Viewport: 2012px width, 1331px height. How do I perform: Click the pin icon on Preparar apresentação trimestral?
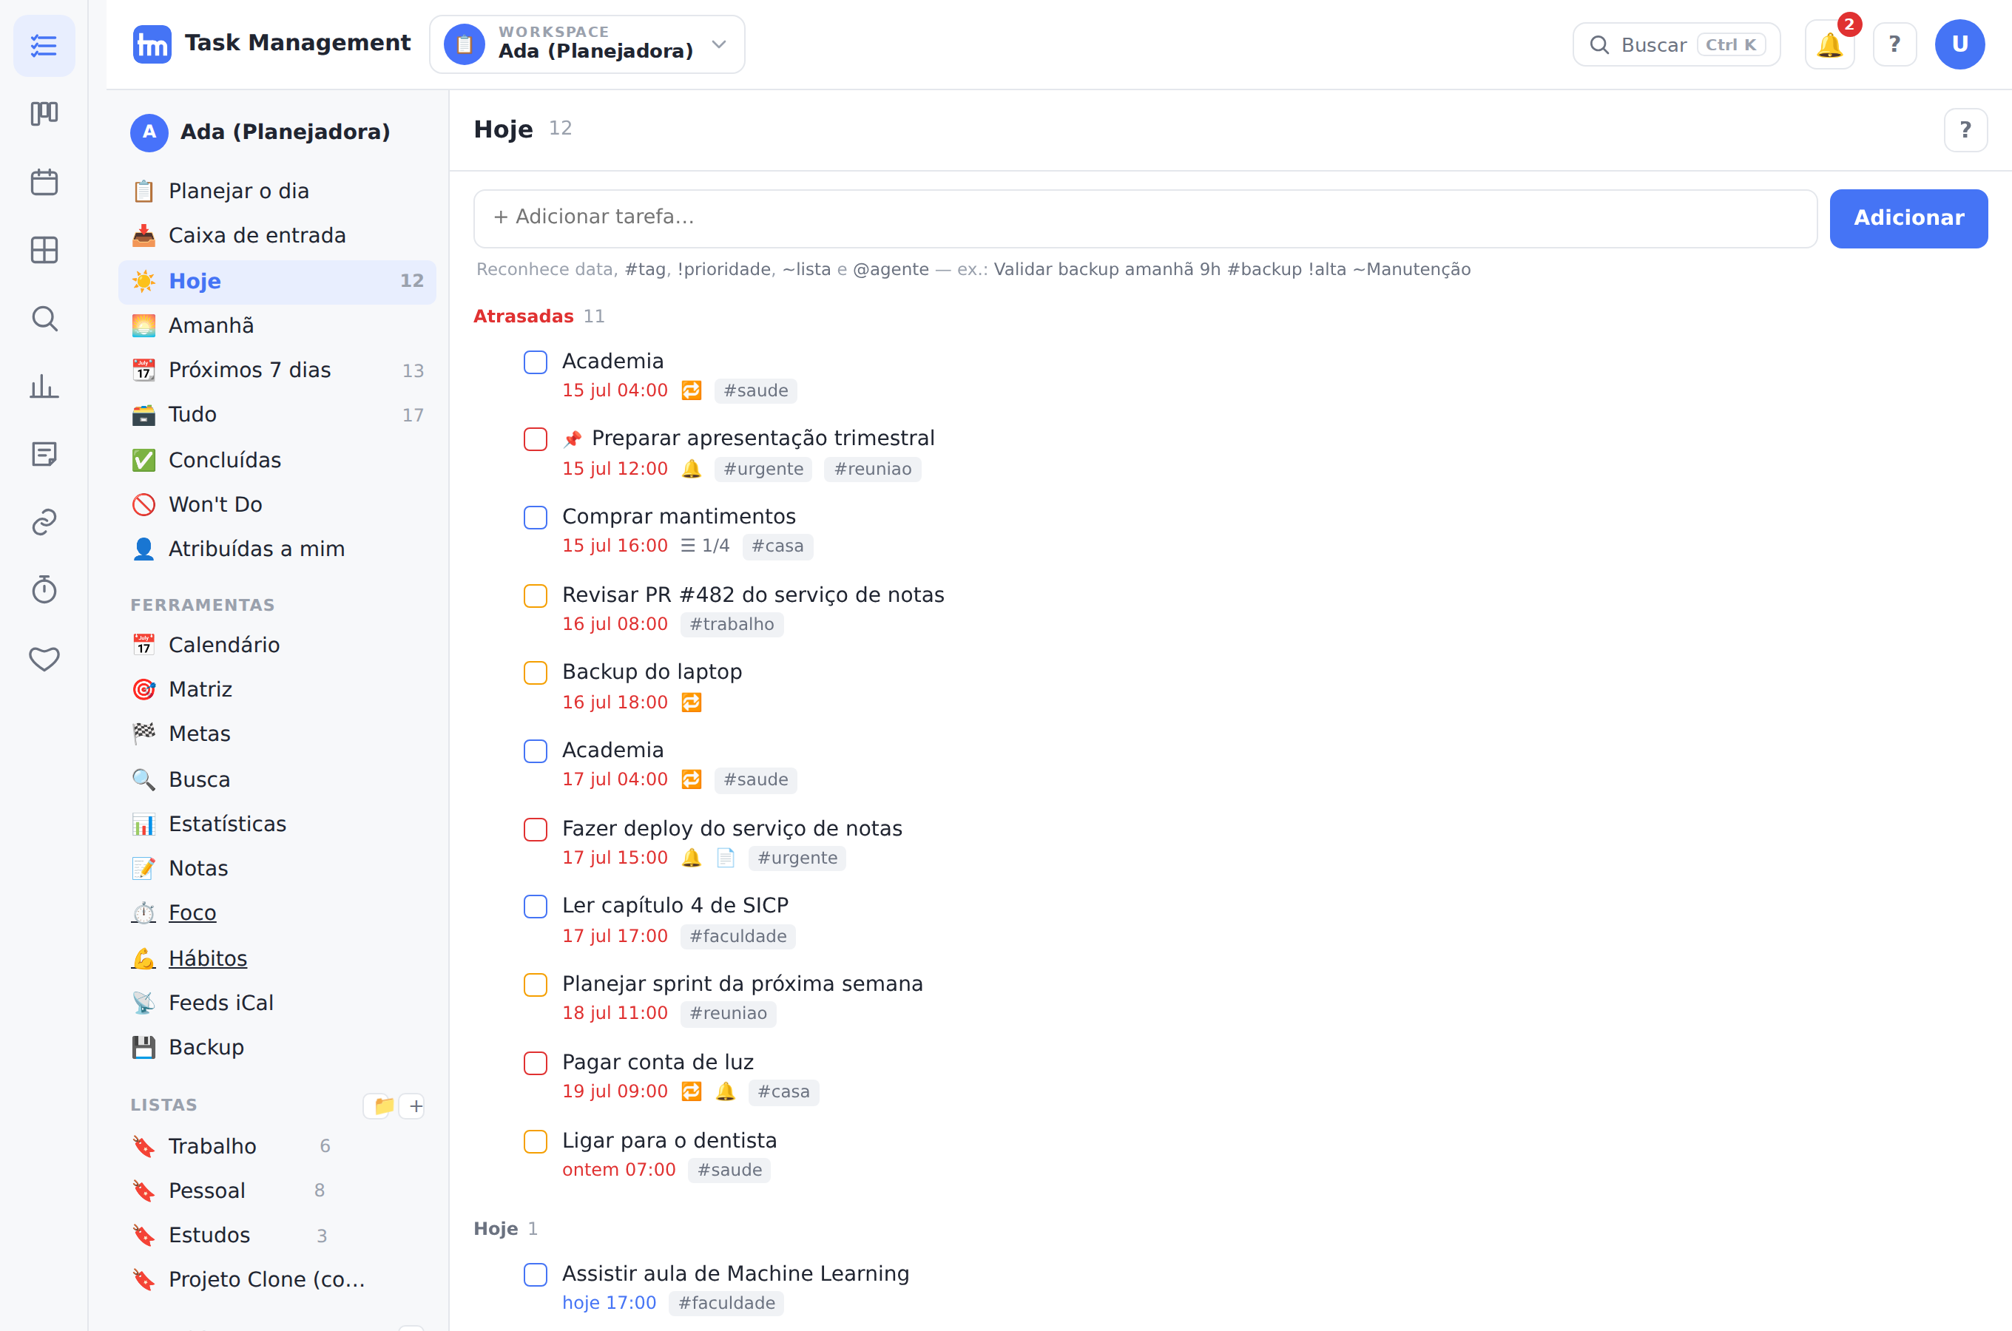pos(573,438)
